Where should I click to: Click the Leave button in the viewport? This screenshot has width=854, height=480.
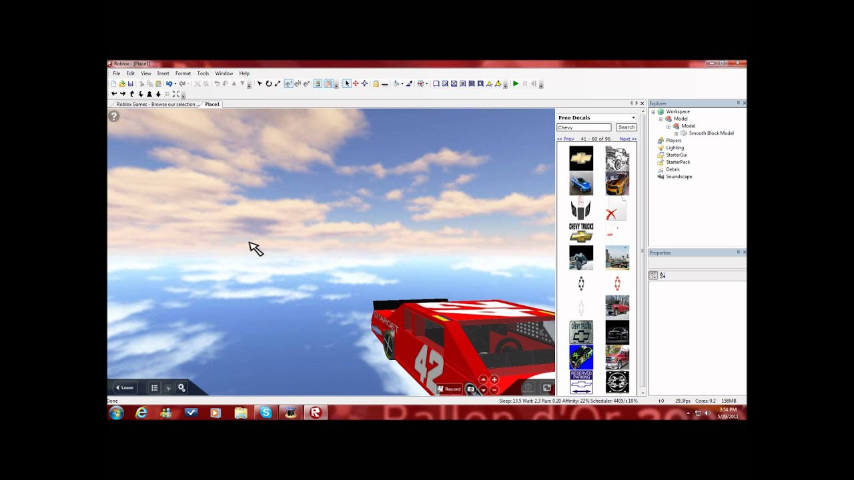125,387
